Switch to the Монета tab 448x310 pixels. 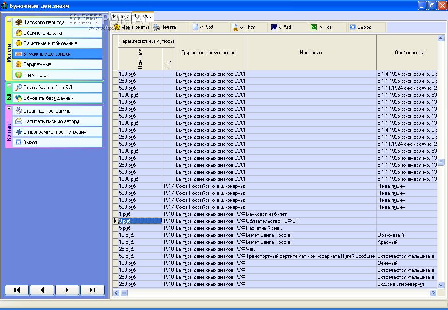pyautogui.click(x=121, y=17)
